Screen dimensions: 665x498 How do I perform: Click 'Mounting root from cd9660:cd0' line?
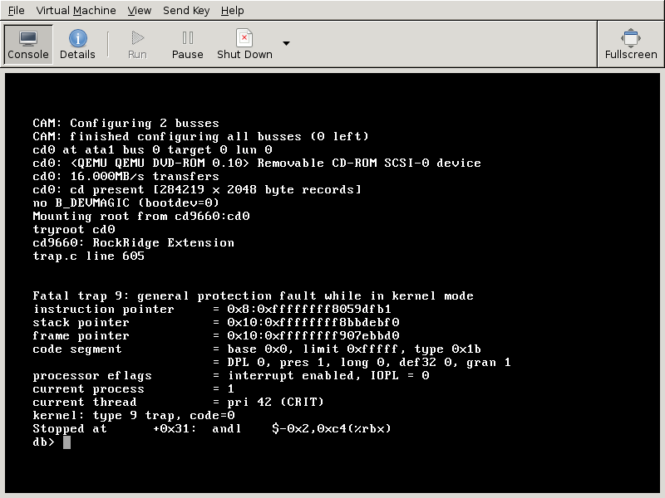point(141,217)
